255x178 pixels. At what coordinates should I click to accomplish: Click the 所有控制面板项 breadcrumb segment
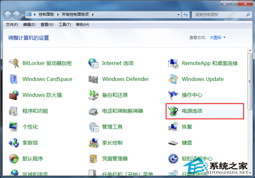coord(75,14)
